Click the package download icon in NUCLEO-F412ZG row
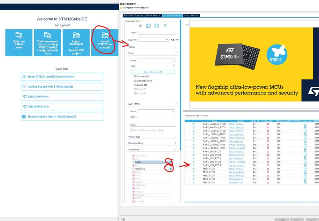The width and height of the screenshot is (319, 221). click(x=305, y=183)
